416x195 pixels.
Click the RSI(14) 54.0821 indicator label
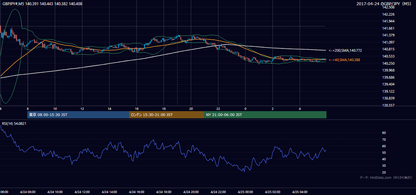point(14,123)
